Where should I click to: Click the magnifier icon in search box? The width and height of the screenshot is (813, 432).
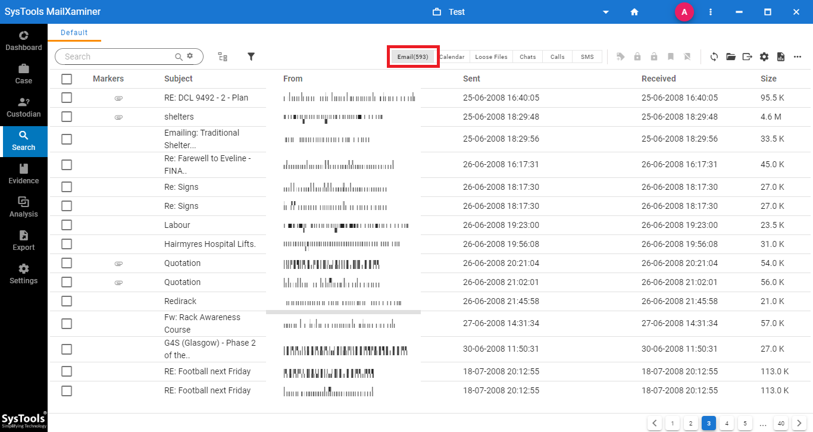coord(179,57)
